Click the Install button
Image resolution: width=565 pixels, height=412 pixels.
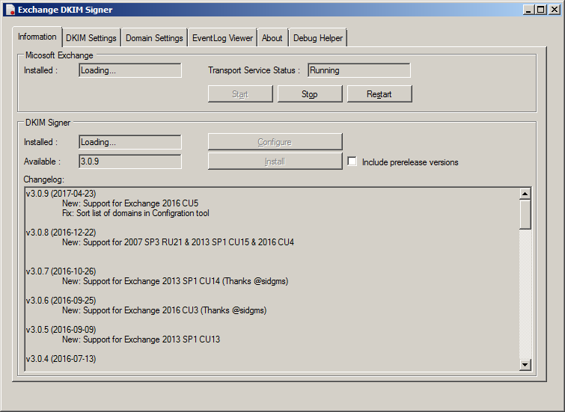tap(275, 162)
